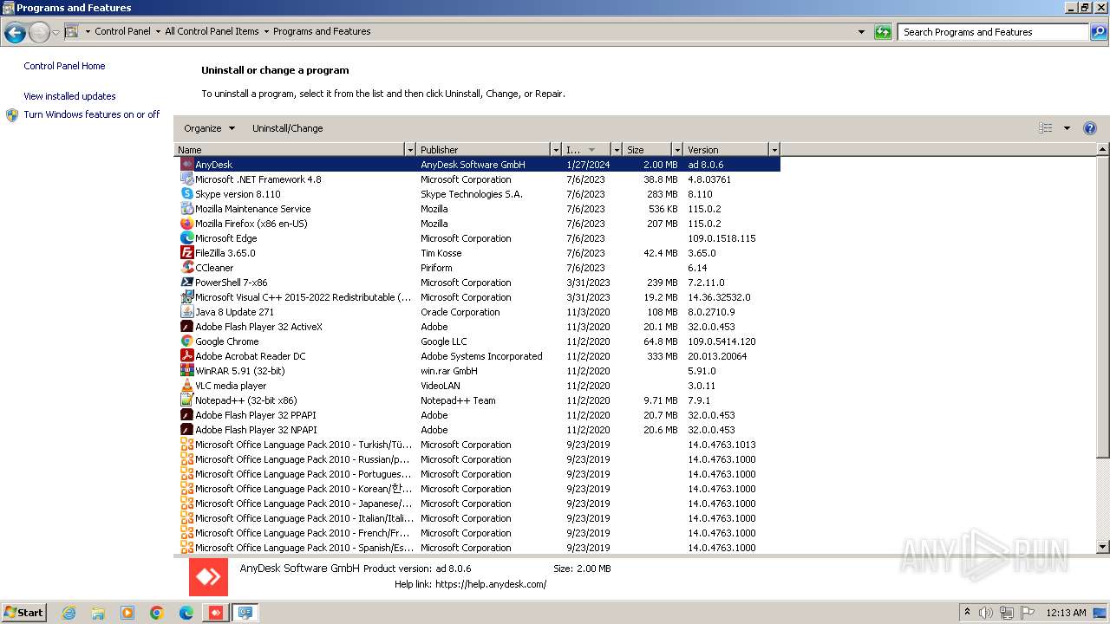This screenshot has width=1110, height=624.
Task: Open the Control Panel Home link
Action: coord(64,66)
